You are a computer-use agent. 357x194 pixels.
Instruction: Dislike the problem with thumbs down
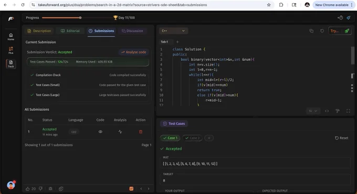point(40,189)
